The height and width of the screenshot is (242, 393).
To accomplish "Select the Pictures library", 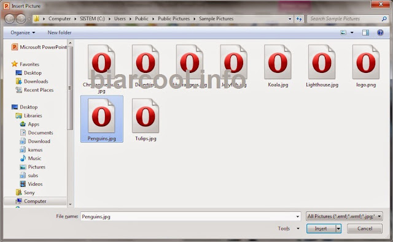I will pyautogui.click(x=33, y=167).
